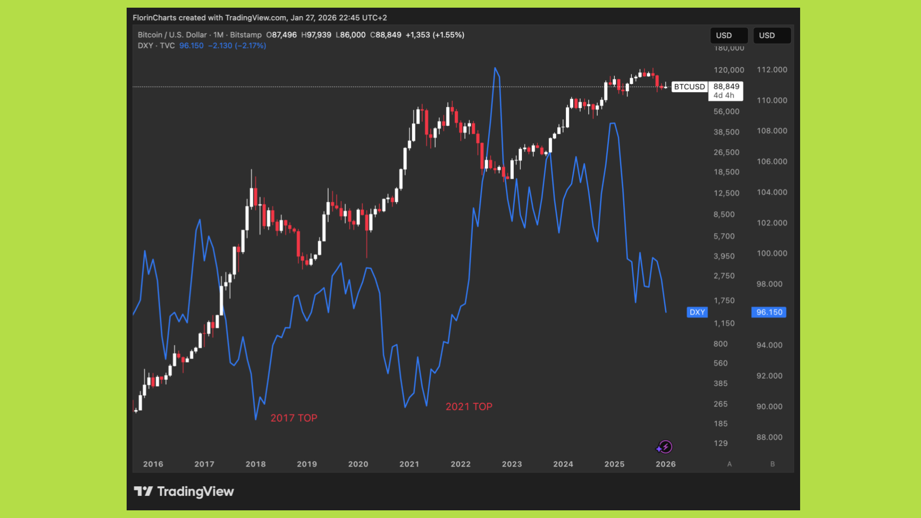
Task: Toggle the B price scale mode
Action: (x=772, y=464)
